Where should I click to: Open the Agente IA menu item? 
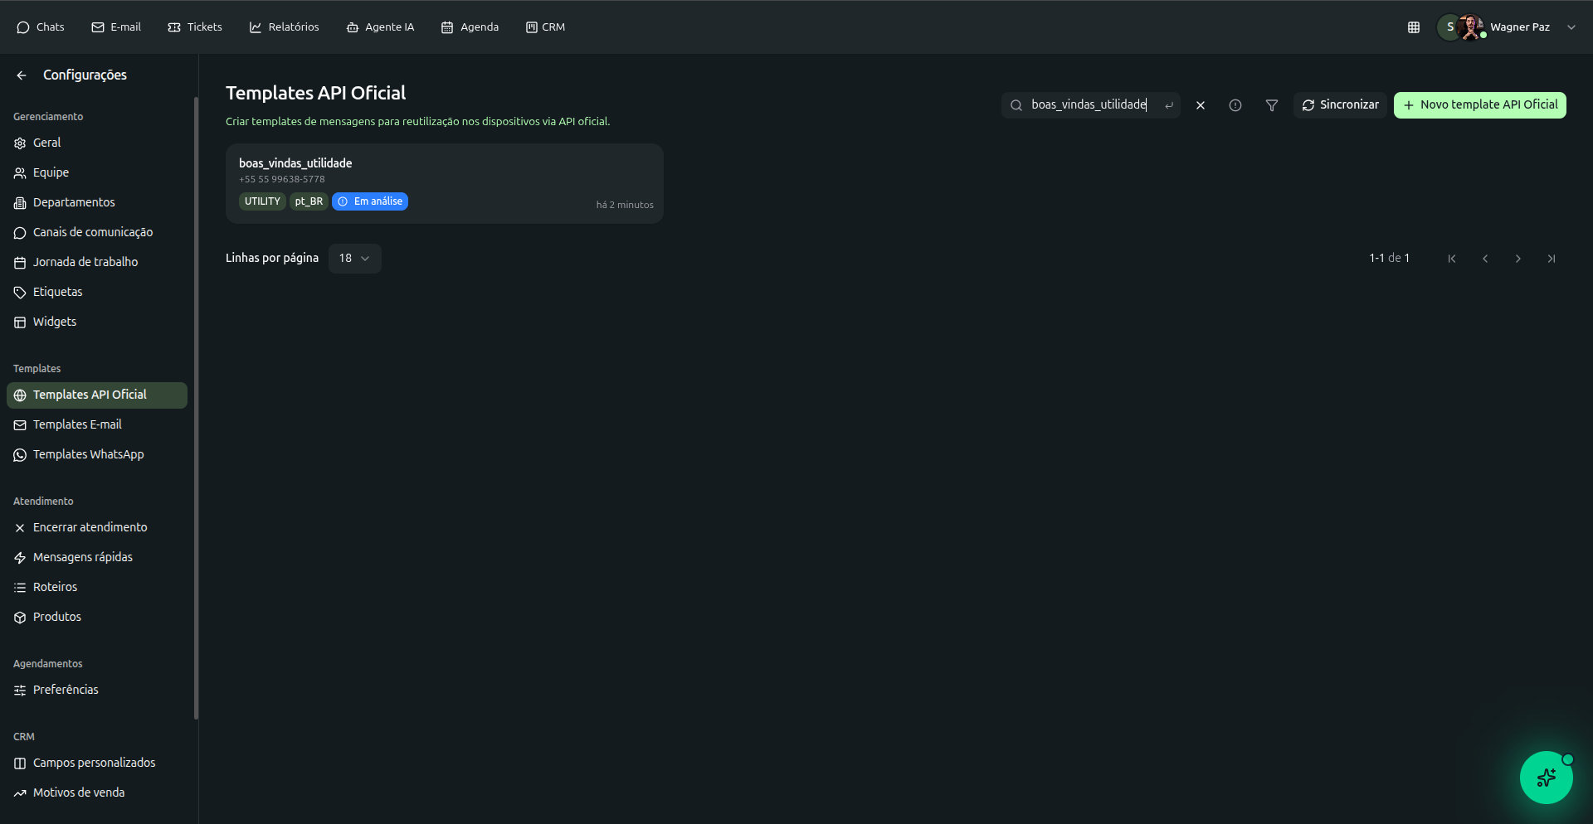(380, 27)
